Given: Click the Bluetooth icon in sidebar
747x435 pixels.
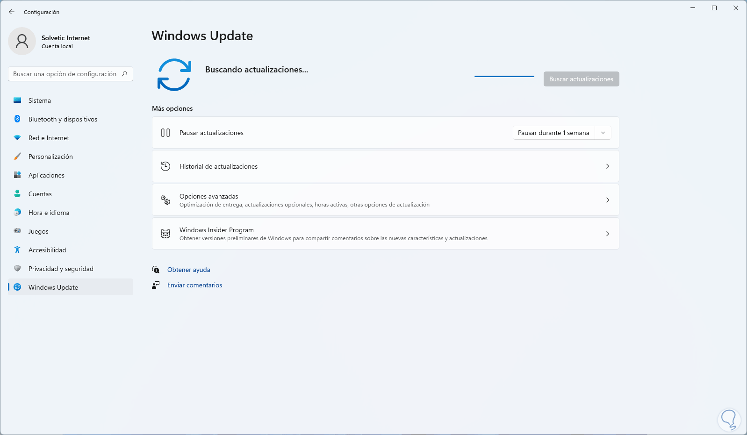Looking at the screenshot, I should pos(17,119).
